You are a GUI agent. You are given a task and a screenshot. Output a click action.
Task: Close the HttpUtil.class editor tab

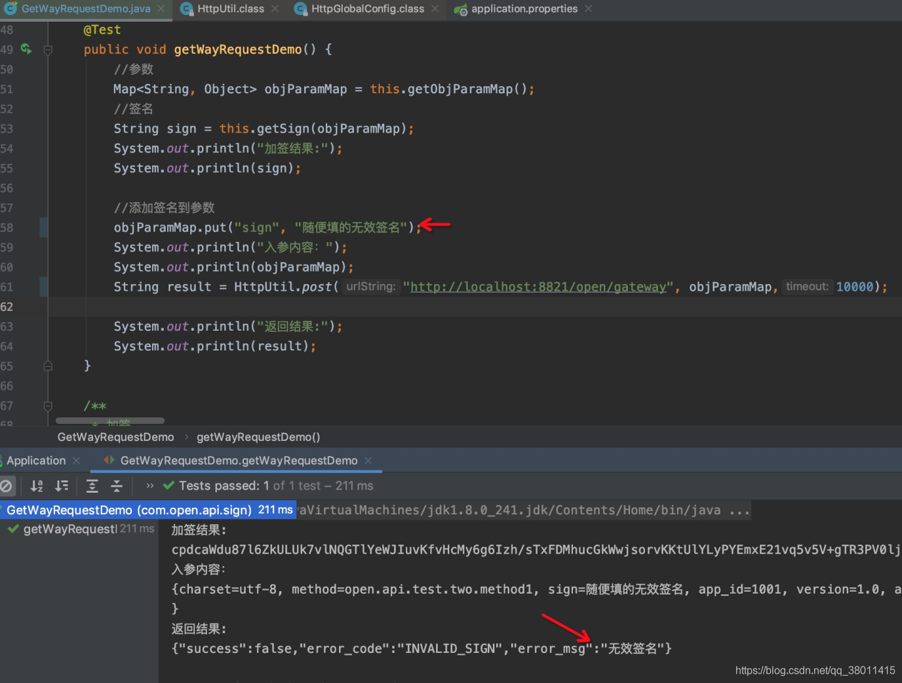click(x=275, y=9)
